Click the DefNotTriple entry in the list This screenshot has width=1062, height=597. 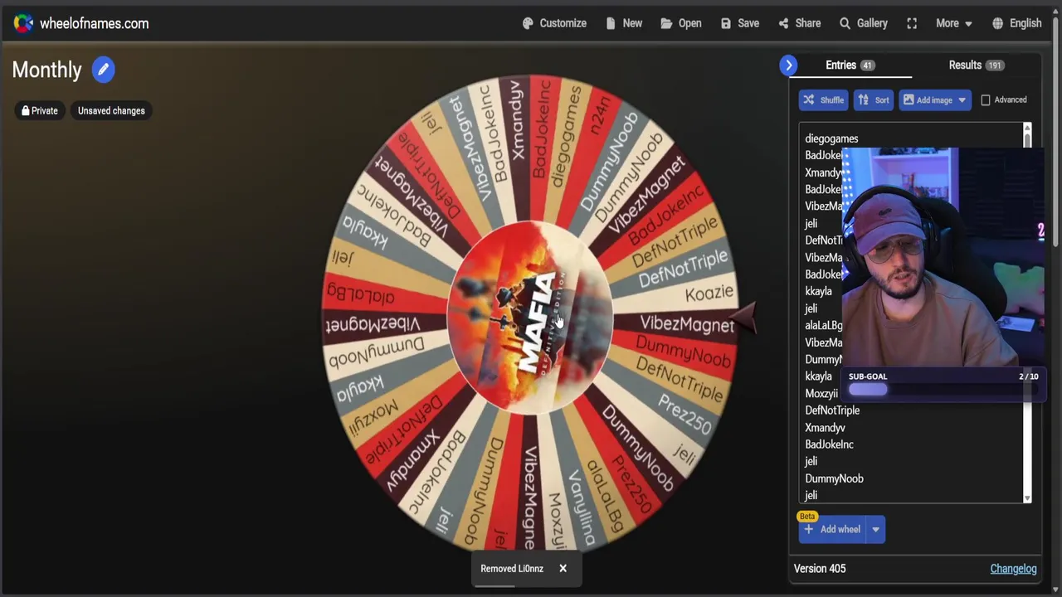(832, 410)
